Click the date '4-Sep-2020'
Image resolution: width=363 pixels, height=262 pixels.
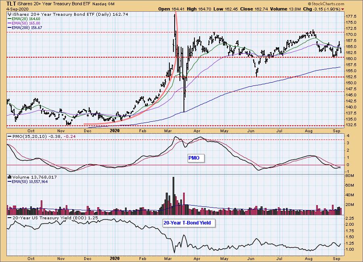[17, 9]
